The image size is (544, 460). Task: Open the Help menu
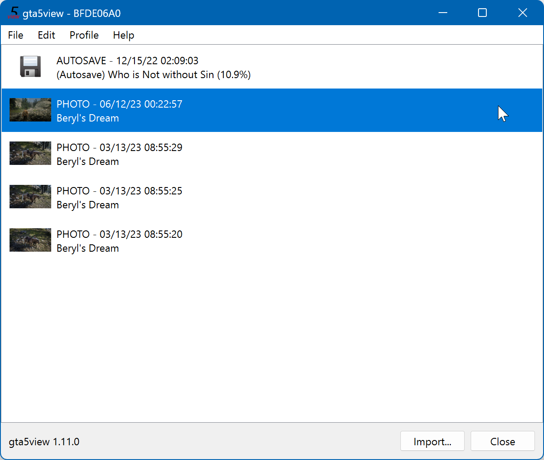pos(124,35)
